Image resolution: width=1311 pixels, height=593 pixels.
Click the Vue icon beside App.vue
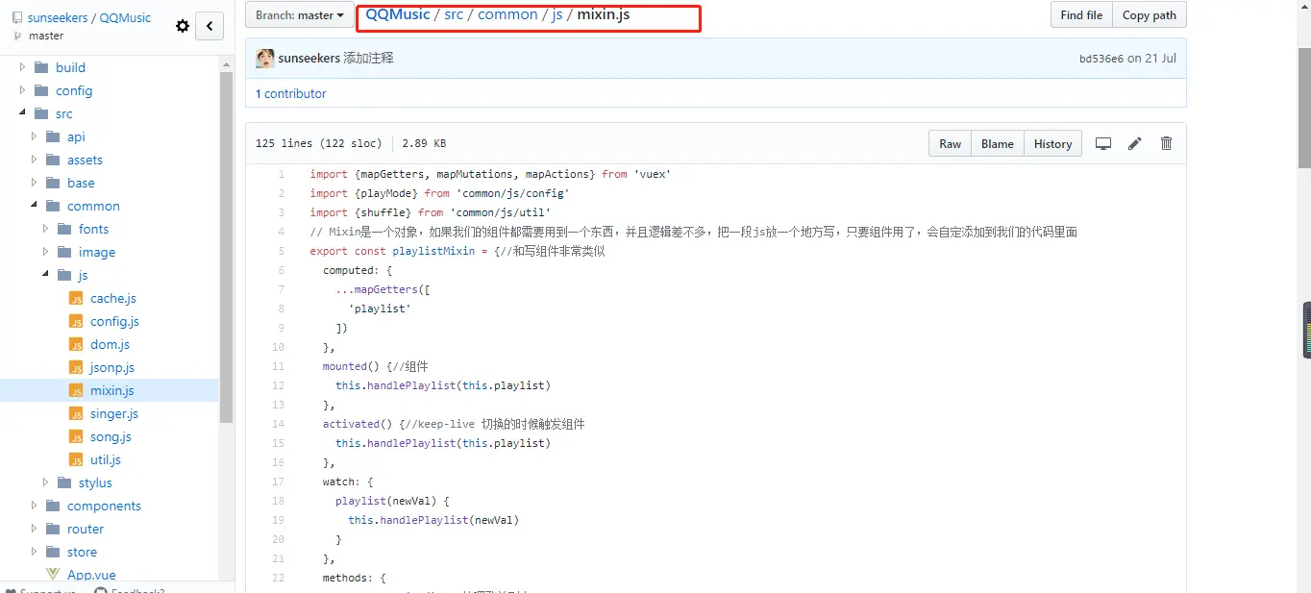[x=53, y=575]
